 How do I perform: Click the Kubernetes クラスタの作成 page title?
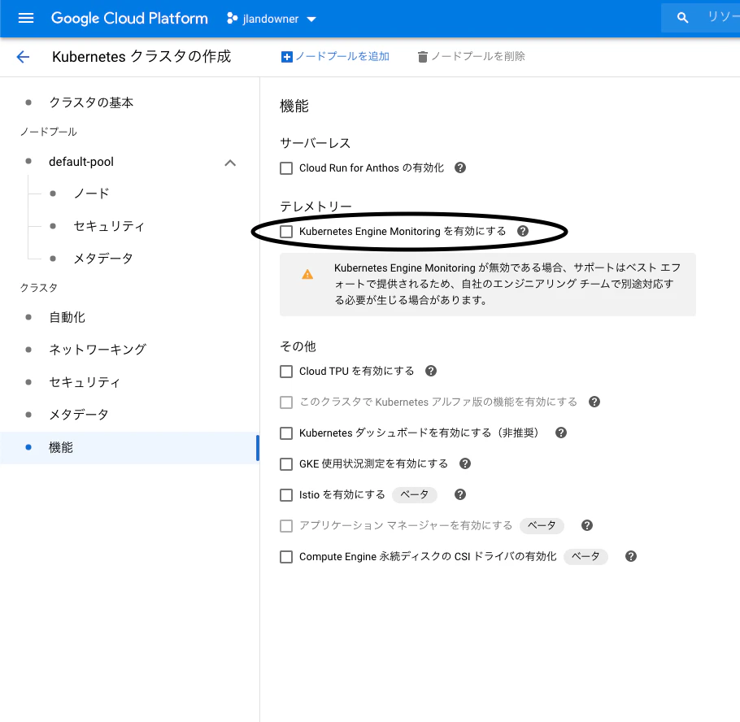[x=141, y=57]
